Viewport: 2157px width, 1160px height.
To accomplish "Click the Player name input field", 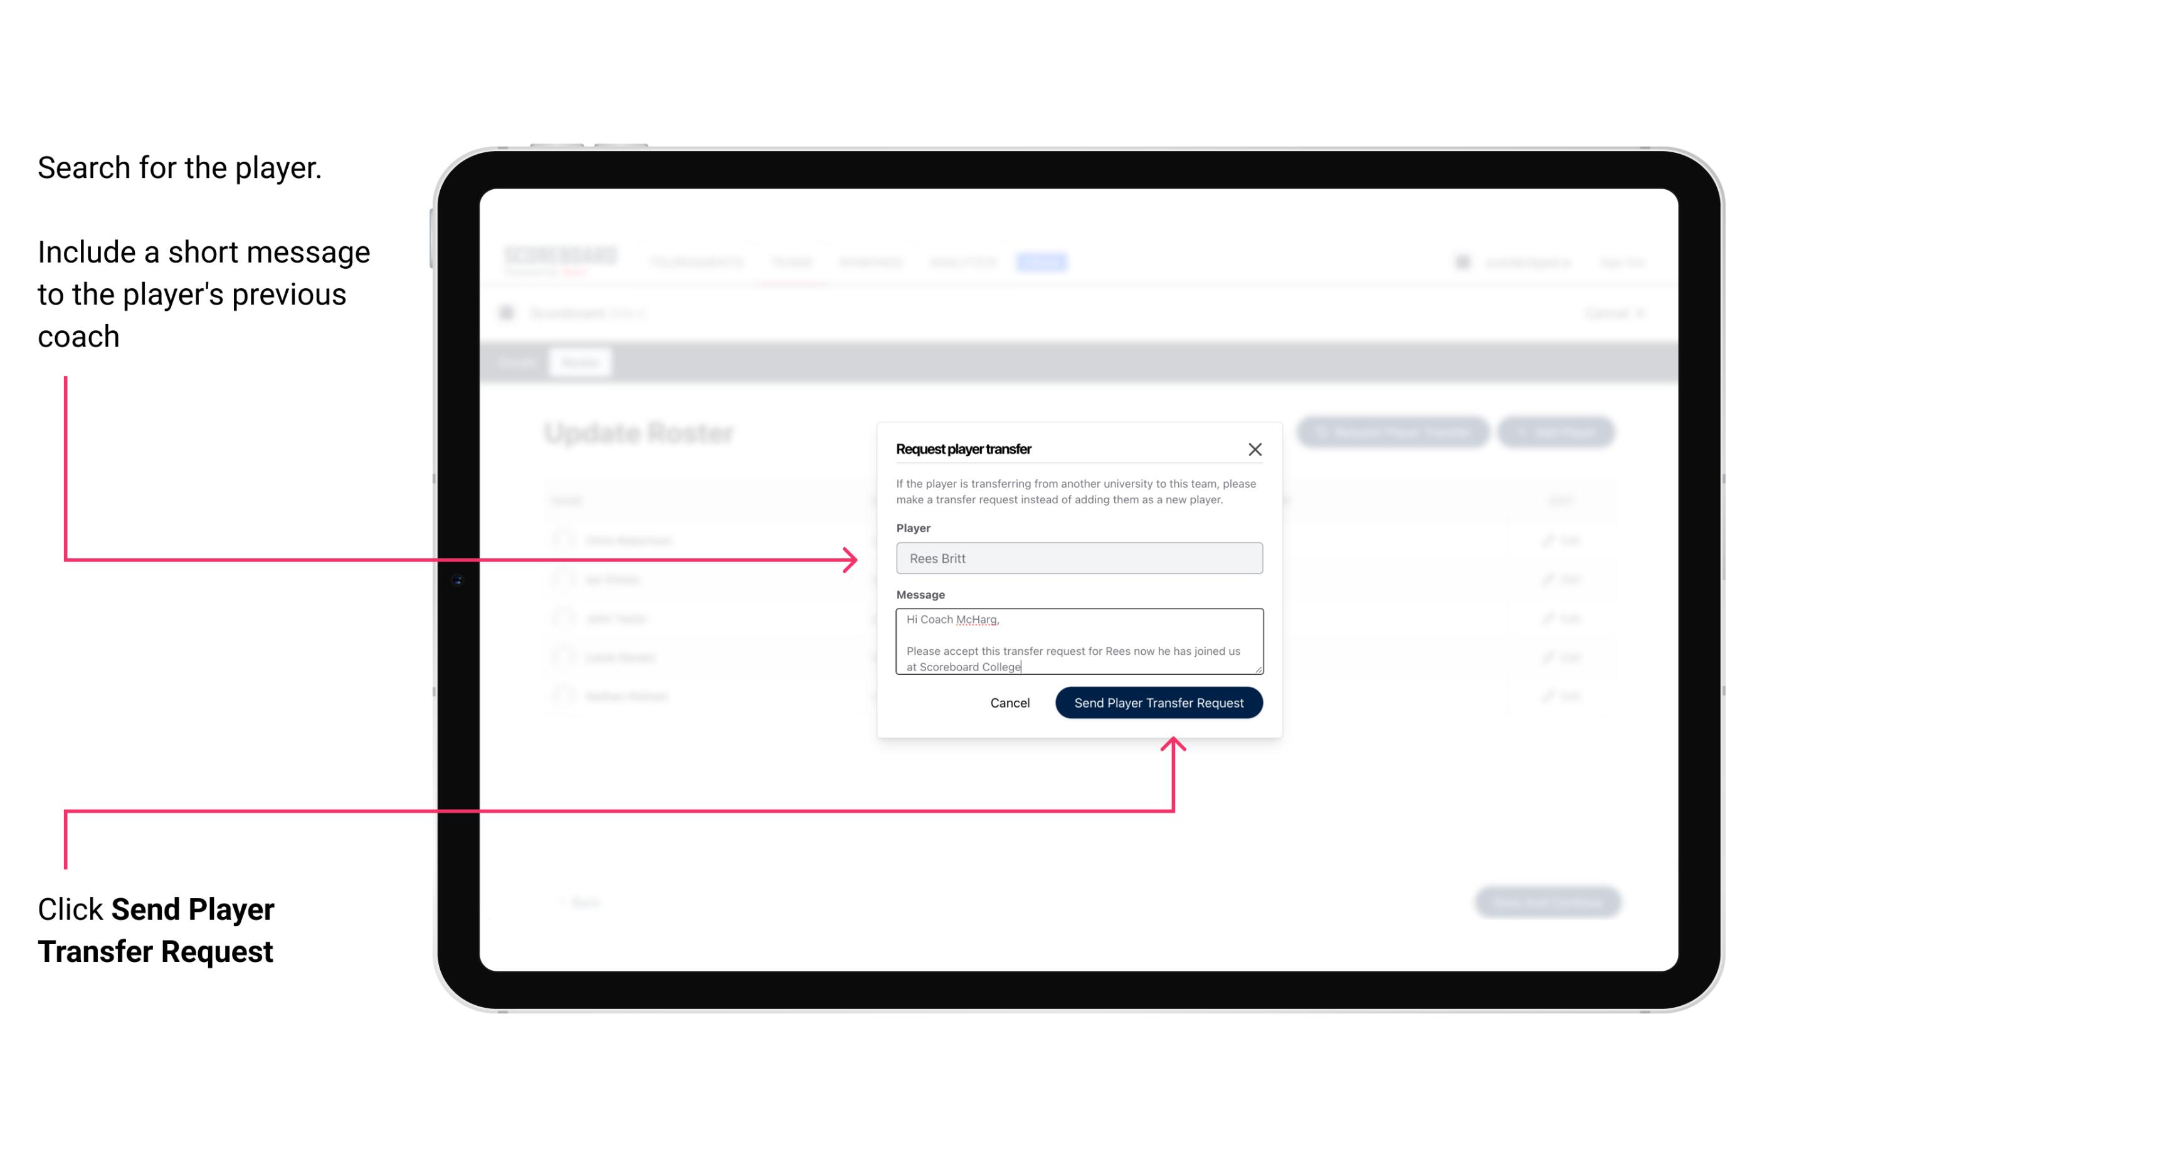I will (1078, 557).
